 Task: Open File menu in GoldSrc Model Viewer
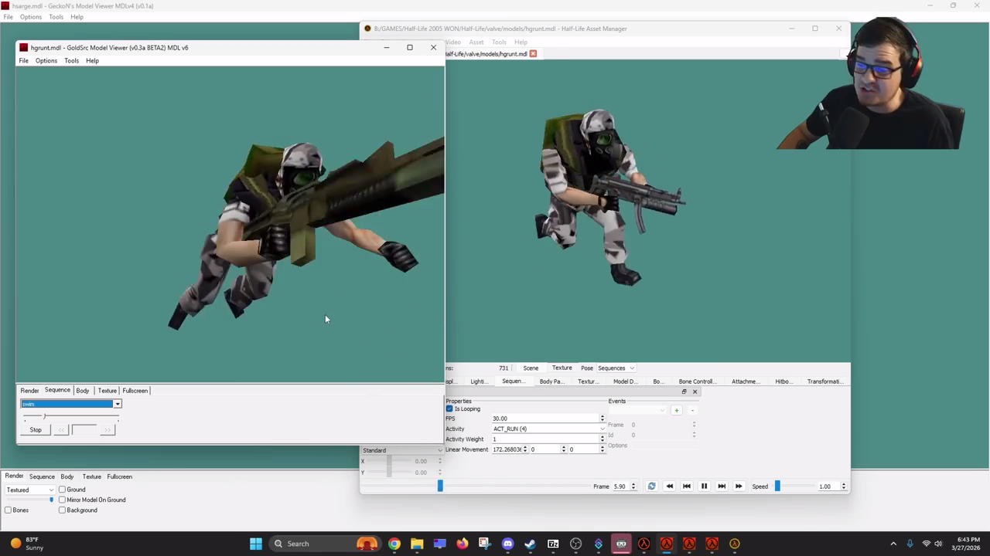point(24,61)
